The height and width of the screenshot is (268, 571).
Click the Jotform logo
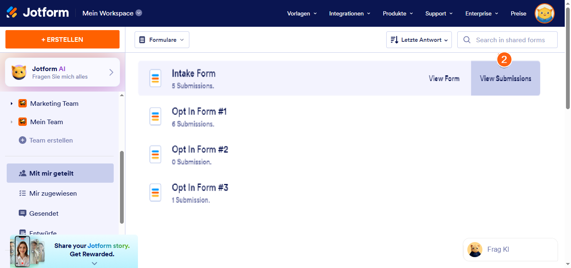point(38,13)
